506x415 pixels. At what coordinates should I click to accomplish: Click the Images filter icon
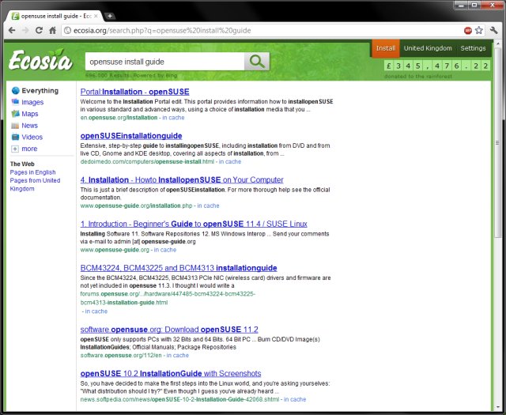coord(15,102)
